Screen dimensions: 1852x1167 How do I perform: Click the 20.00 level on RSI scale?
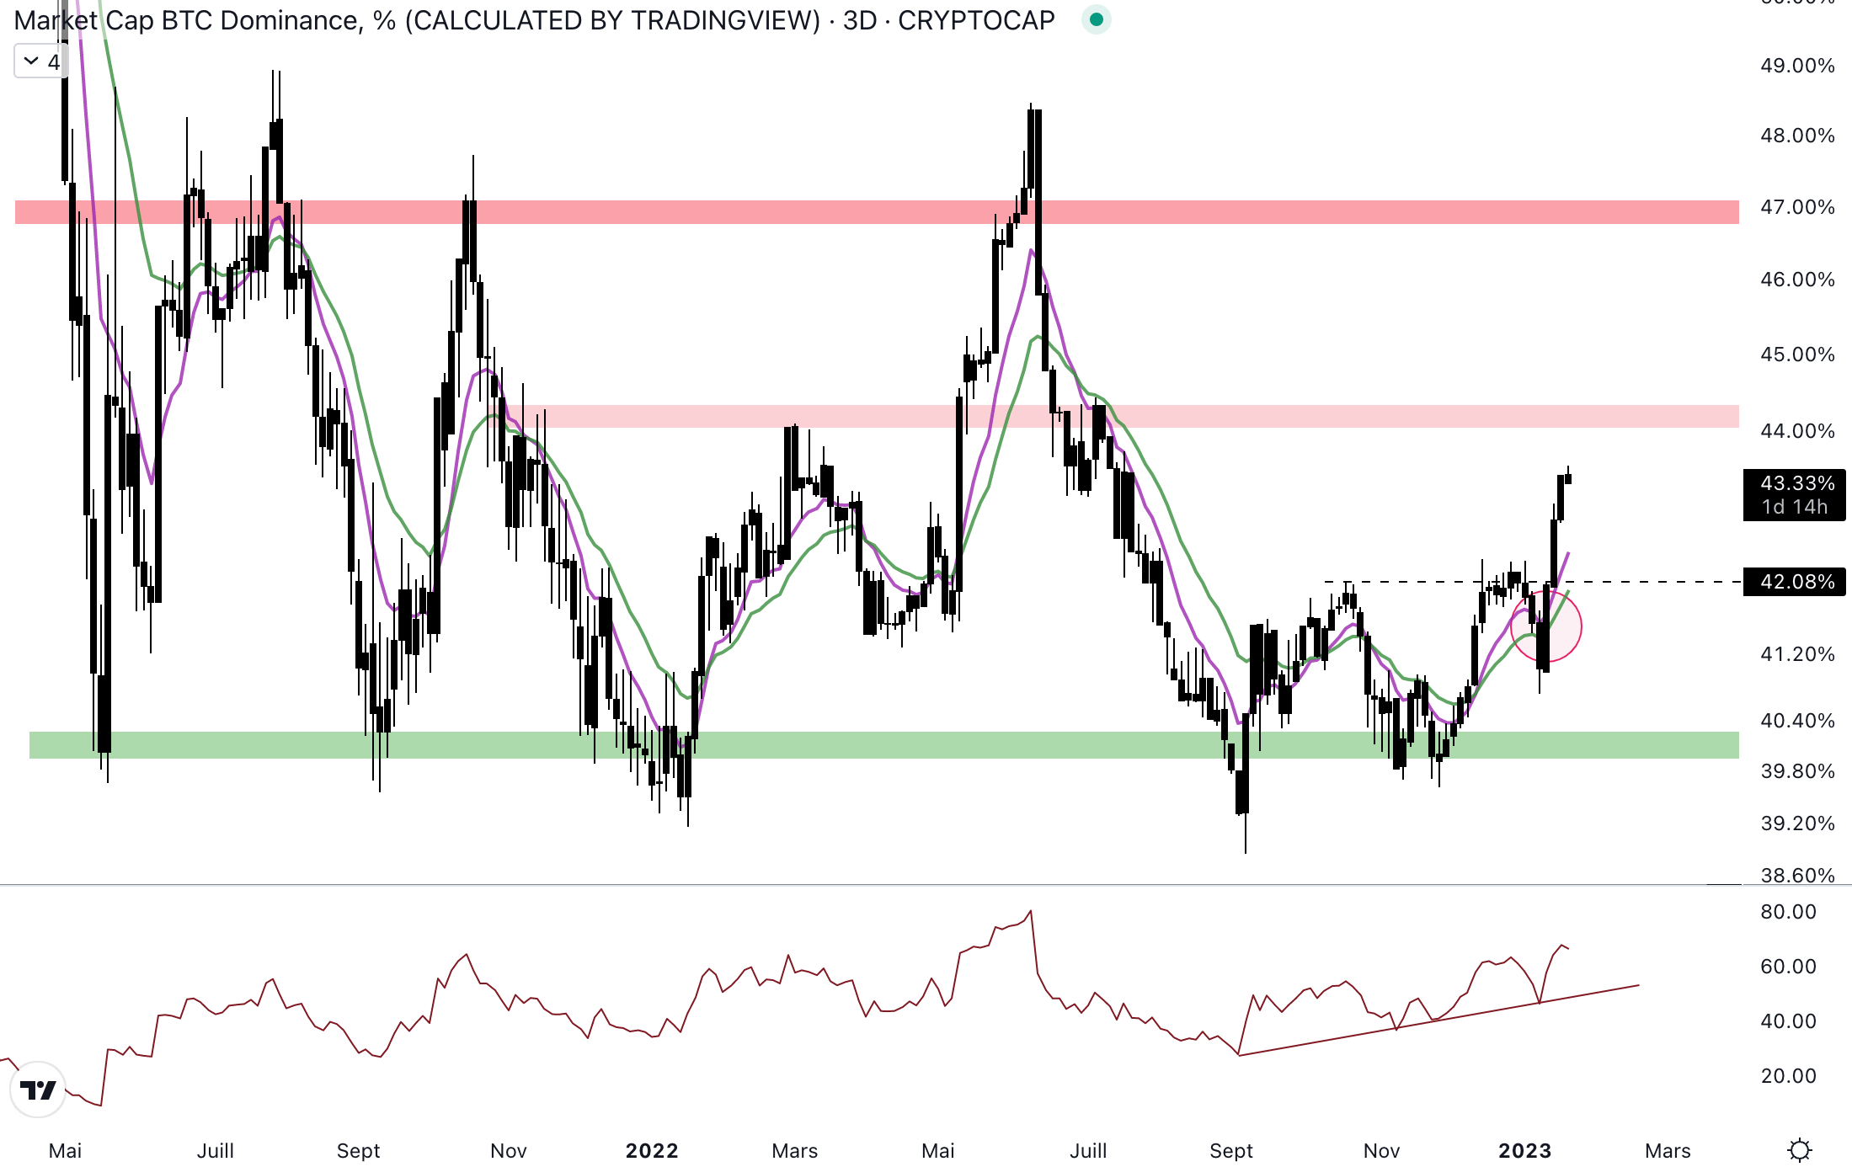click(1788, 1075)
